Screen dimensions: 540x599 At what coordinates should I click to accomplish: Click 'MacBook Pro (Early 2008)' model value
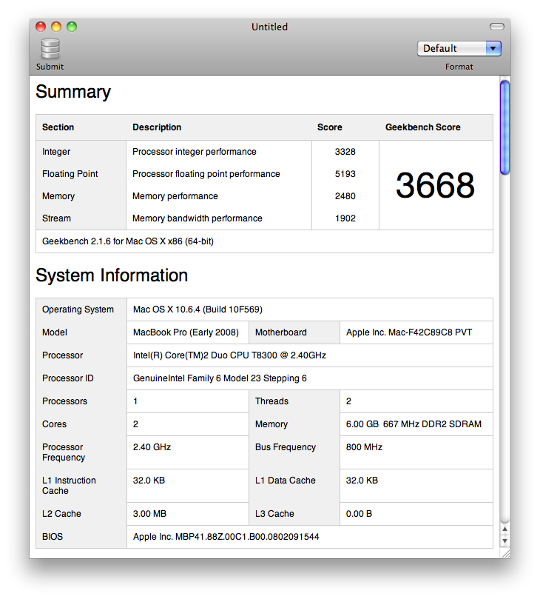click(x=186, y=332)
